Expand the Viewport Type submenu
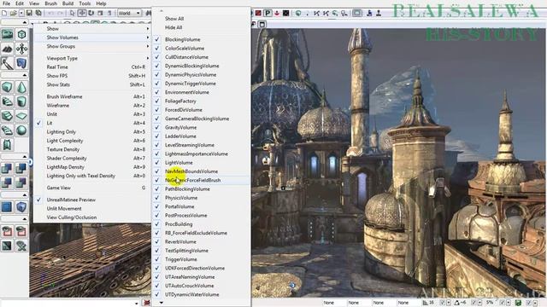This screenshot has height=307, width=547. [92, 58]
